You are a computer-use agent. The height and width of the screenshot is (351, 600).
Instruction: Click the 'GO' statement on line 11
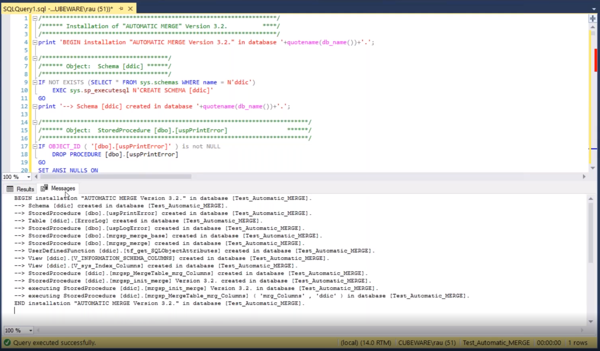pos(42,98)
